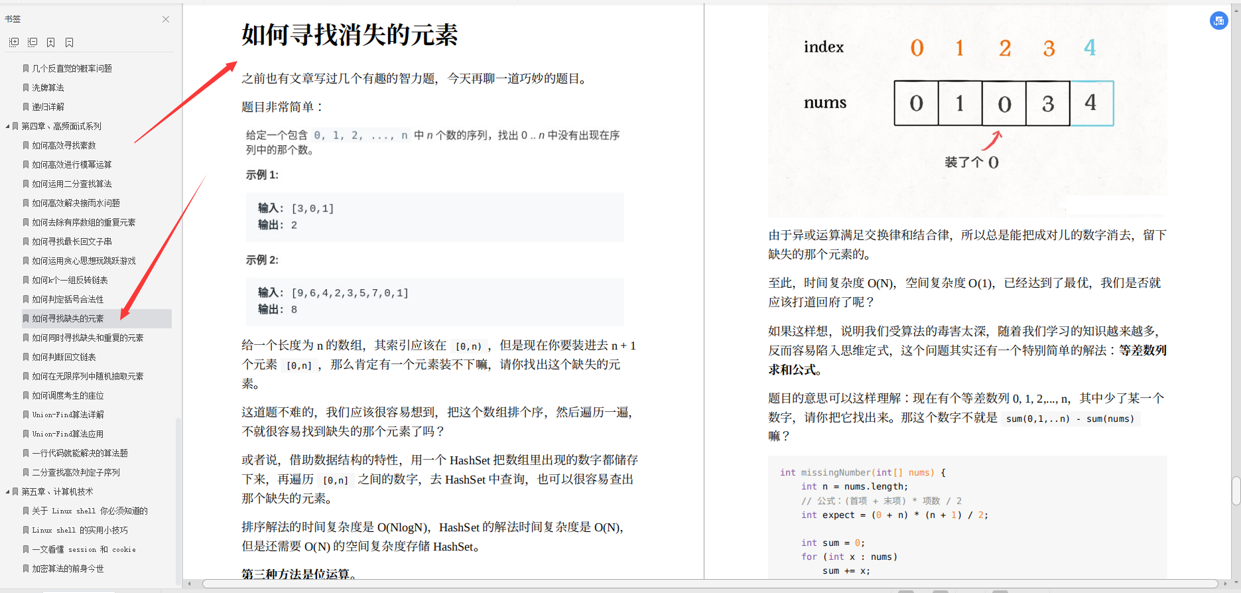The height and width of the screenshot is (593, 1241).
Task: Click the document's horizontal scrollbar track
Action: tap(710, 584)
